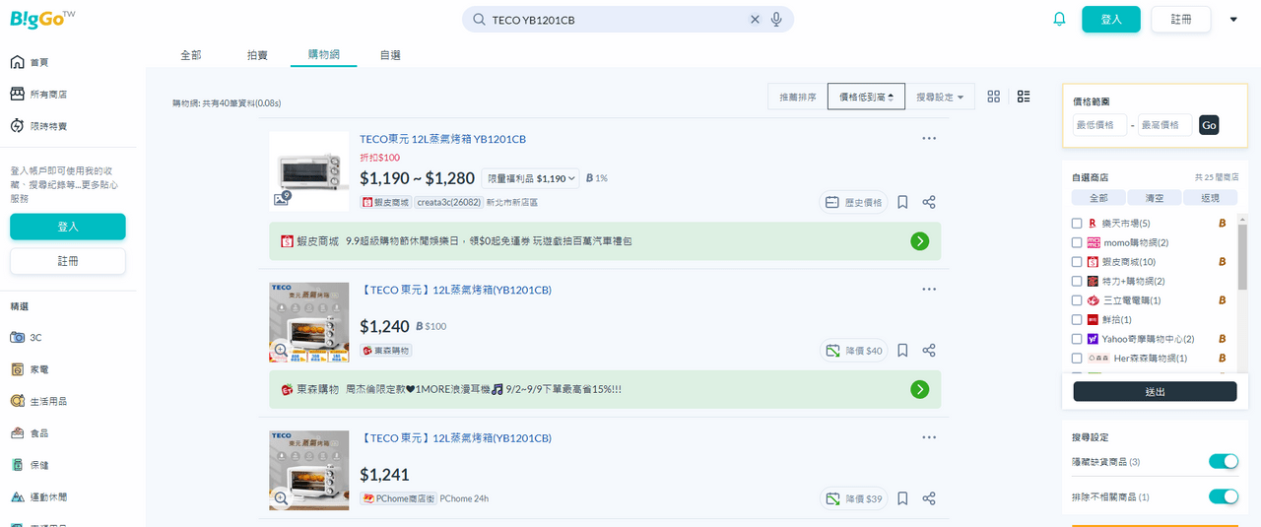View 歷史價格 for first product

tap(853, 202)
